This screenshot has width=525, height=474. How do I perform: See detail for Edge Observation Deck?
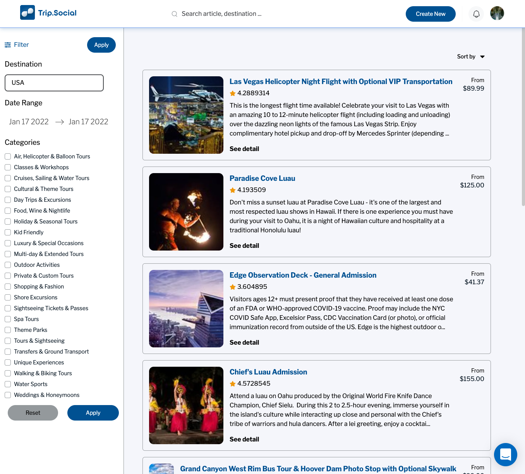(x=244, y=343)
